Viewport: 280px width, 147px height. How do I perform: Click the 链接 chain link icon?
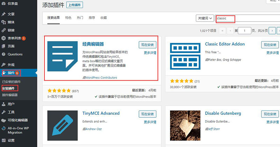(x=3, y=30)
